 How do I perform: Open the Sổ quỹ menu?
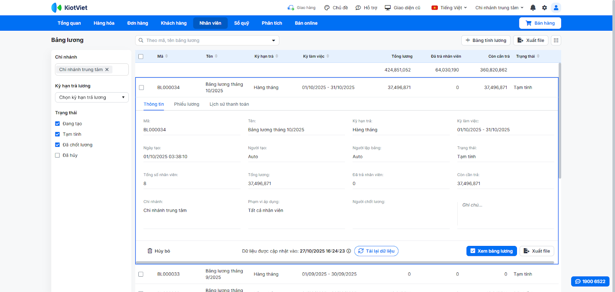pos(241,23)
